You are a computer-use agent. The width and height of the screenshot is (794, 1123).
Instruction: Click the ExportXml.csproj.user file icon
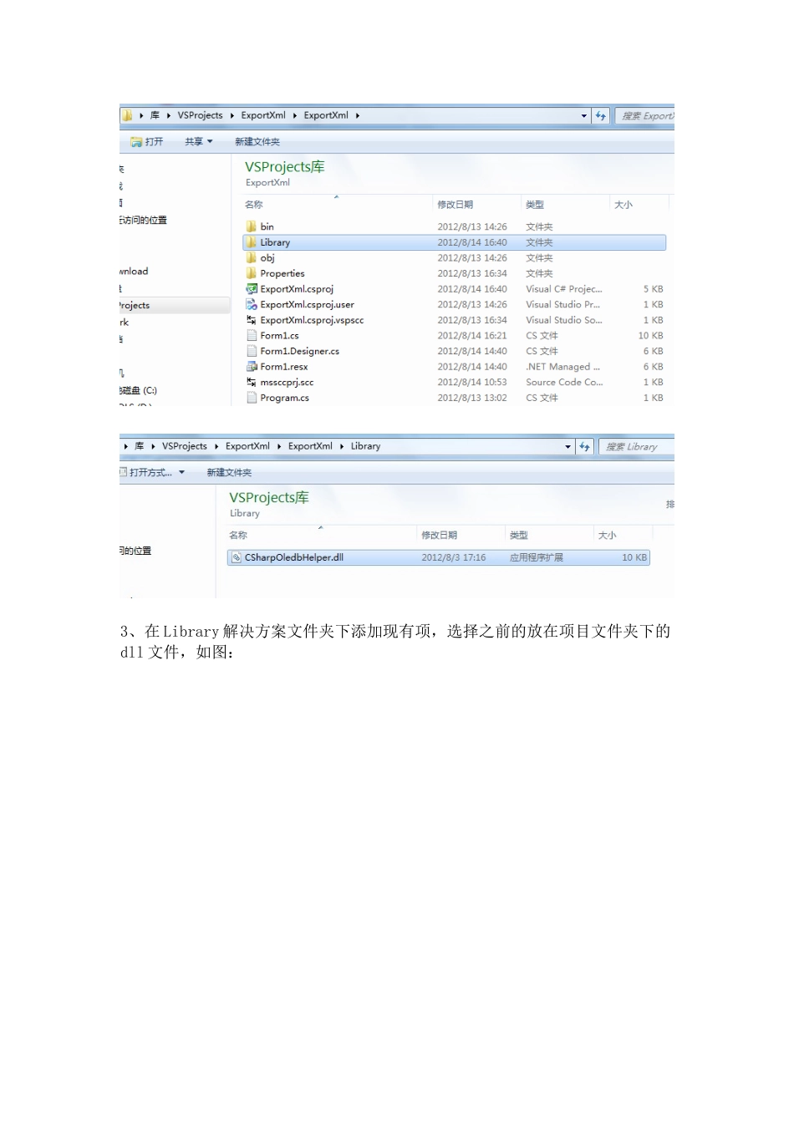pos(251,304)
